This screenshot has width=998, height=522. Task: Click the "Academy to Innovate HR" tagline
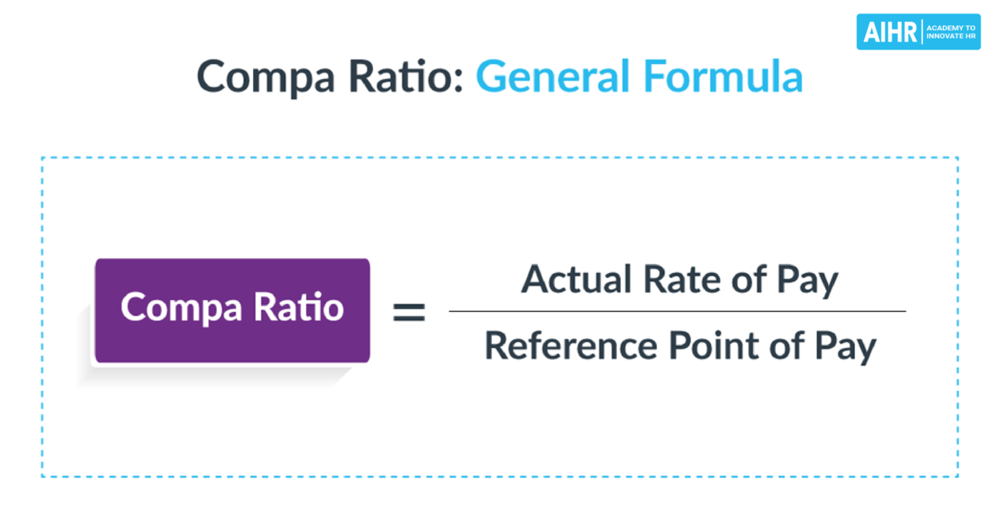[x=951, y=32]
